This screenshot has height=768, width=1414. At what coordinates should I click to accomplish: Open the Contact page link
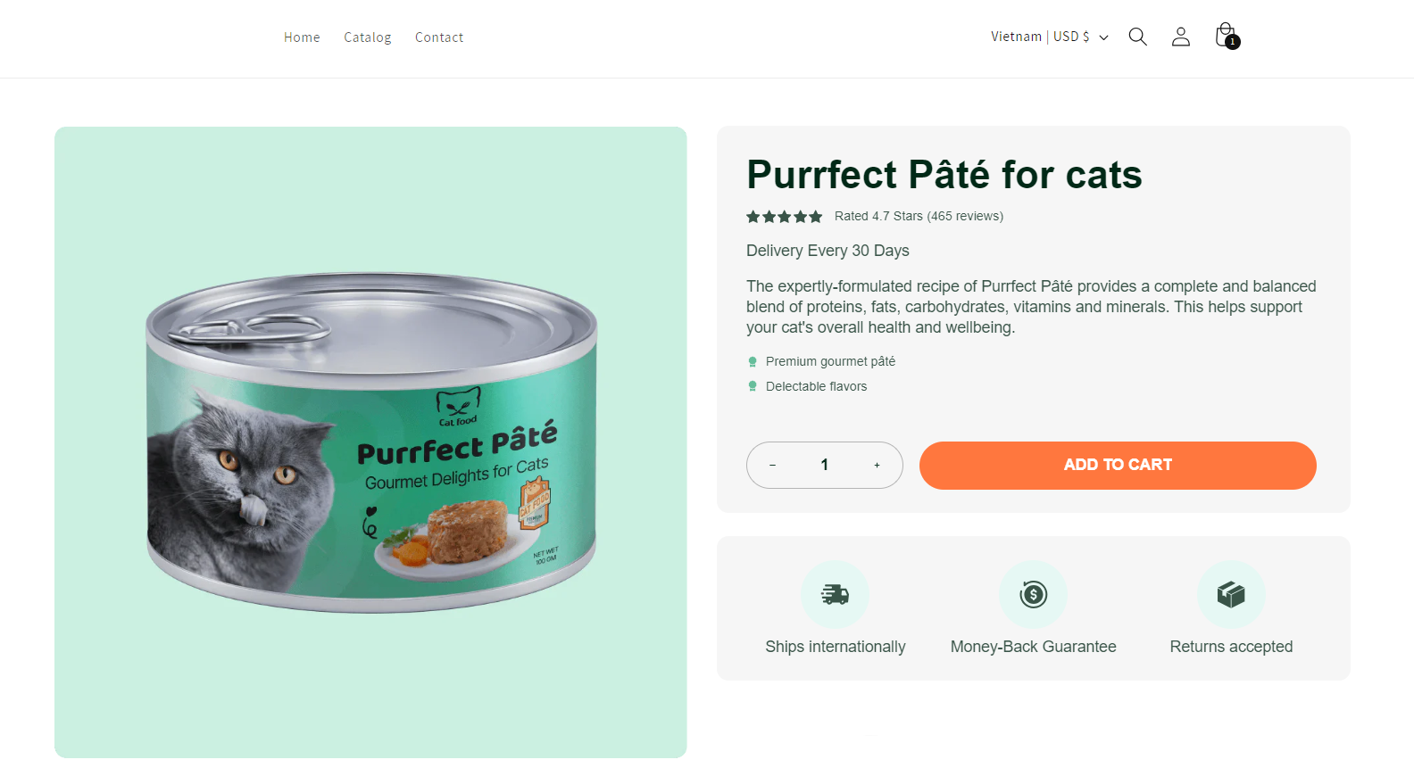click(x=438, y=37)
